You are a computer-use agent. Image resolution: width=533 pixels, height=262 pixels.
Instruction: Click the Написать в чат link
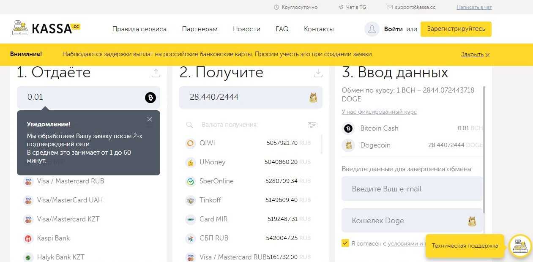pos(474,7)
